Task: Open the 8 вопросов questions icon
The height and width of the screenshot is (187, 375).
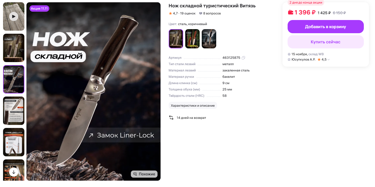Action: tap(201, 13)
